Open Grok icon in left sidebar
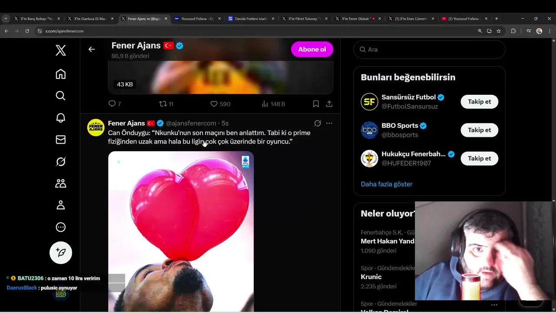This screenshot has height=313, width=556. tap(61, 162)
